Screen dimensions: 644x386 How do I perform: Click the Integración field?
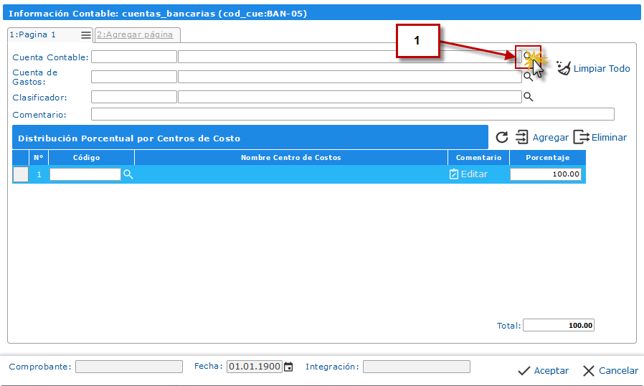(x=417, y=367)
